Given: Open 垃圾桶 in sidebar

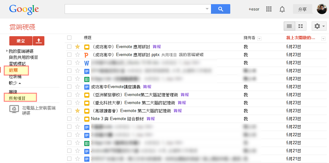Looking at the screenshot, I should click(15, 77).
